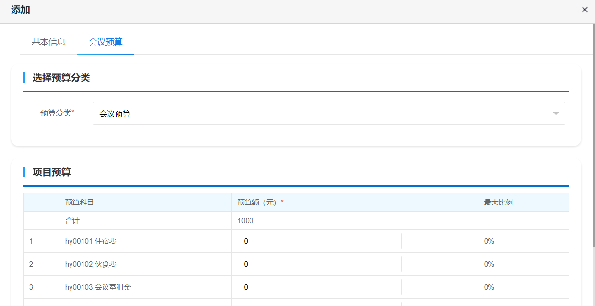The height and width of the screenshot is (306, 595).
Task: Click the 预算额（元） column header
Action: (x=257, y=203)
